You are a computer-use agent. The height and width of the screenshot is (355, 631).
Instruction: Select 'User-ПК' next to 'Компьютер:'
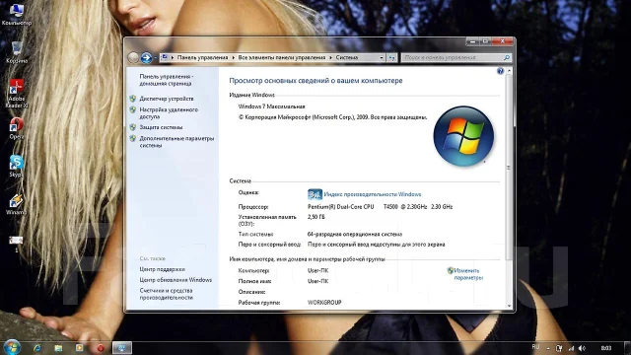[317, 271]
